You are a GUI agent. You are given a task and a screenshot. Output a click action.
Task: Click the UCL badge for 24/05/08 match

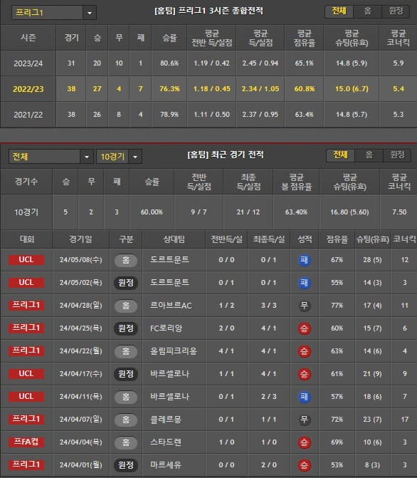click(26, 260)
